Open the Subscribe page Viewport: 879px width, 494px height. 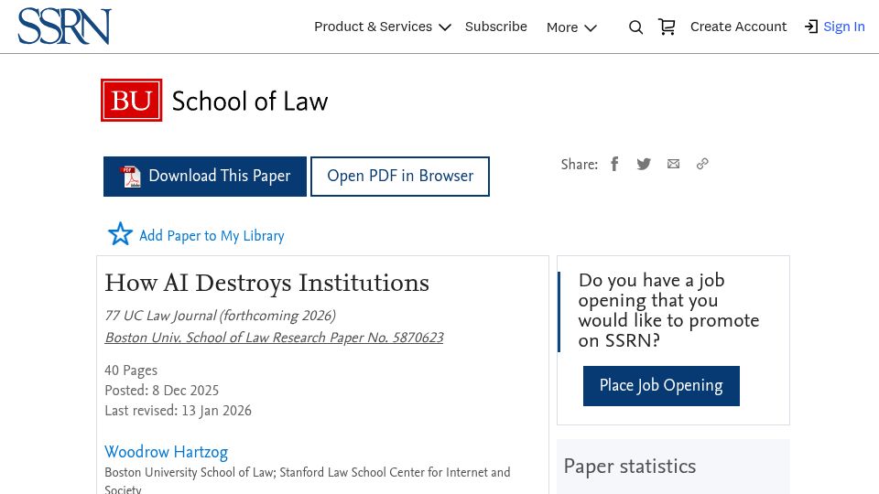(495, 27)
